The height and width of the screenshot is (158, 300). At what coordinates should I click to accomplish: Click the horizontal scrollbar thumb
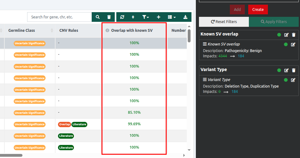11,155
